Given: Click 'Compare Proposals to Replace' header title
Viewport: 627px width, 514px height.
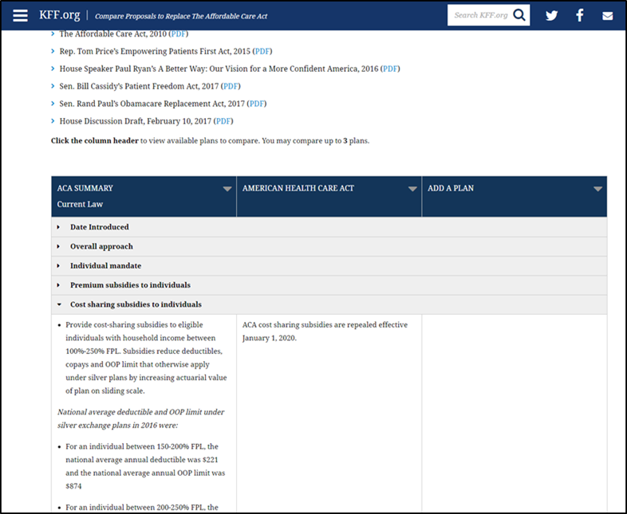Looking at the screenshot, I should click(181, 17).
